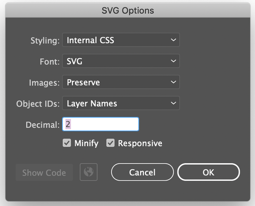Click the chevron arrow of Object IDs dropdown

pyautogui.click(x=173, y=103)
